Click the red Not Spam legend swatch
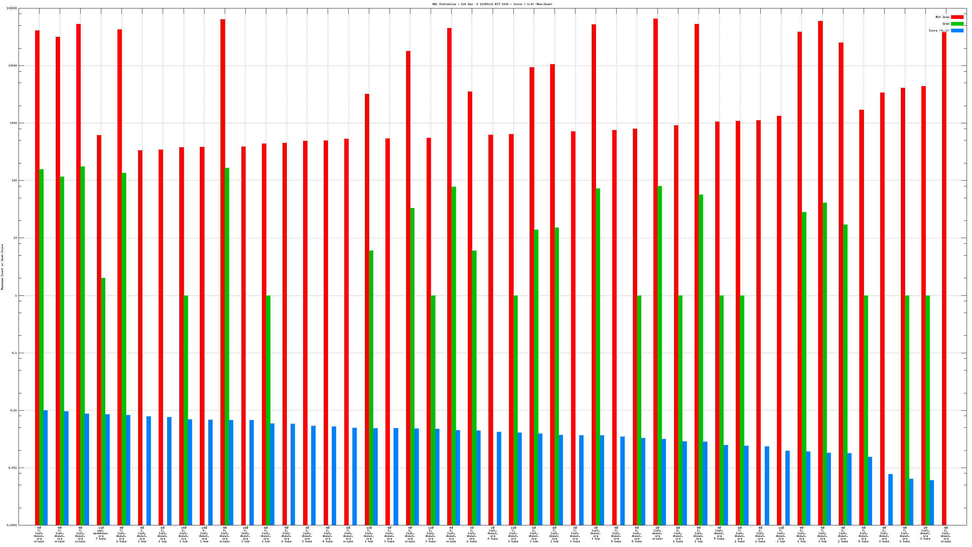972x547 pixels. click(957, 17)
